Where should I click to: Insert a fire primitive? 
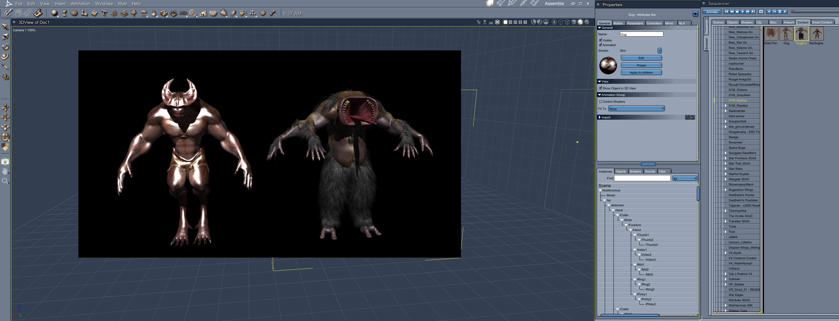154,13
